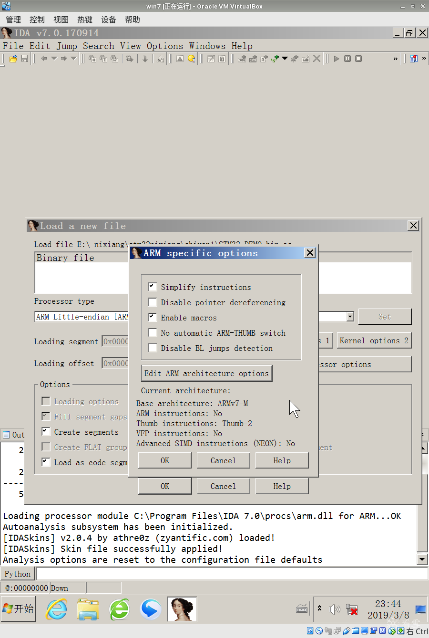The image size is (429, 638).
Task: Open the IDA Options menu
Action: click(x=165, y=46)
